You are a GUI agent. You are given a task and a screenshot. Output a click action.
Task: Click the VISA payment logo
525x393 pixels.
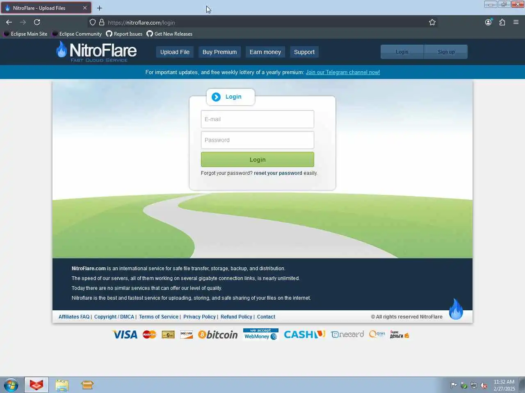(x=125, y=334)
